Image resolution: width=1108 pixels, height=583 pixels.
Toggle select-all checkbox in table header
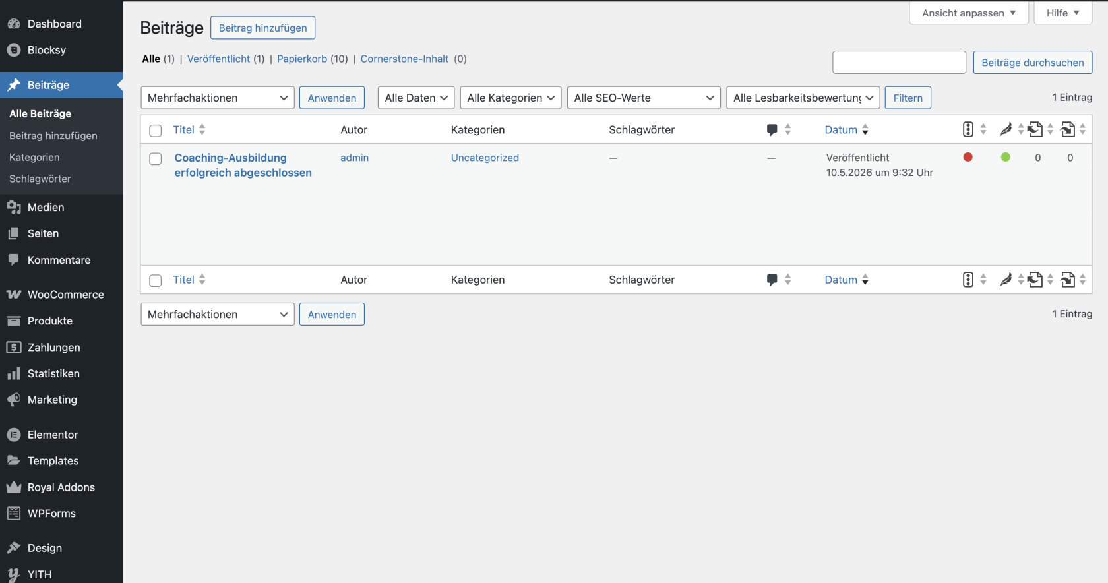click(x=156, y=131)
